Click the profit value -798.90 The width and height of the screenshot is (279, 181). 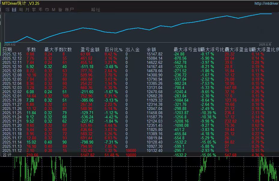click(87, 142)
